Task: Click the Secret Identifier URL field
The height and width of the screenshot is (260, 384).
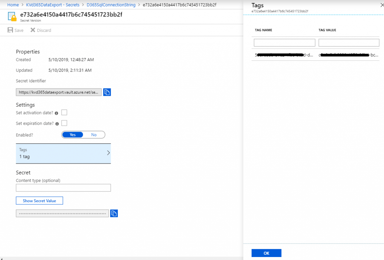Action: point(59,92)
